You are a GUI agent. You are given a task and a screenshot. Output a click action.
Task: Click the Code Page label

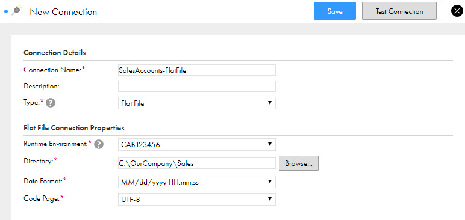pos(42,198)
